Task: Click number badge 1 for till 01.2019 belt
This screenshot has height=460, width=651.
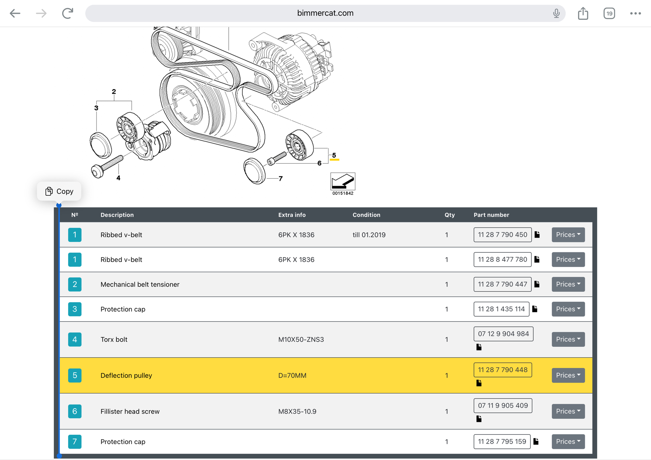Action: tap(75, 235)
